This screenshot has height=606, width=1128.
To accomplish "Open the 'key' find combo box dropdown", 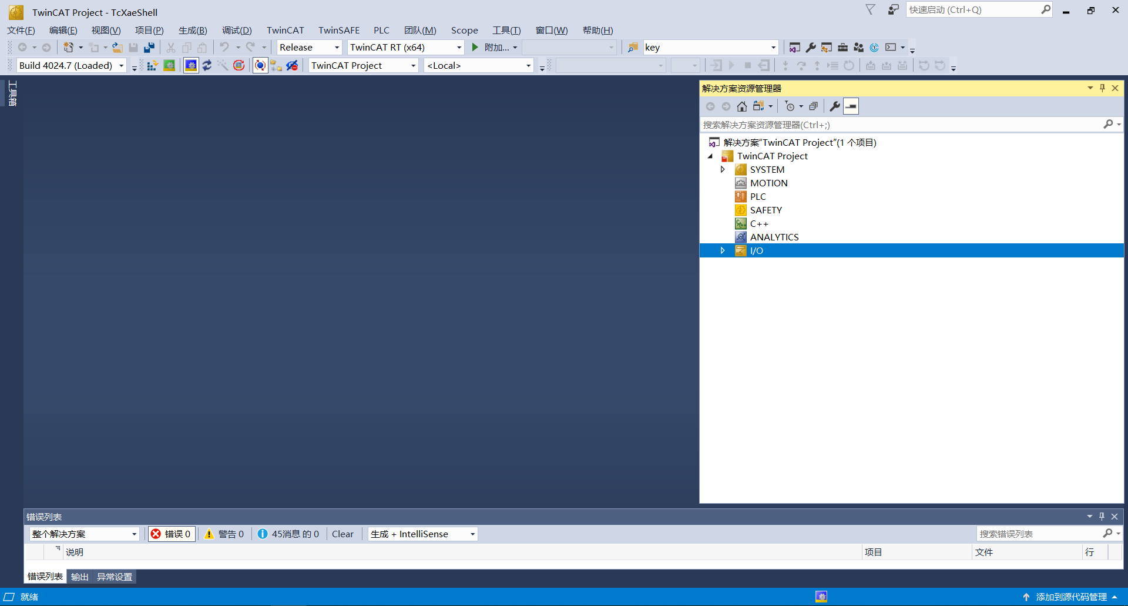I will pyautogui.click(x=773, y=48).
